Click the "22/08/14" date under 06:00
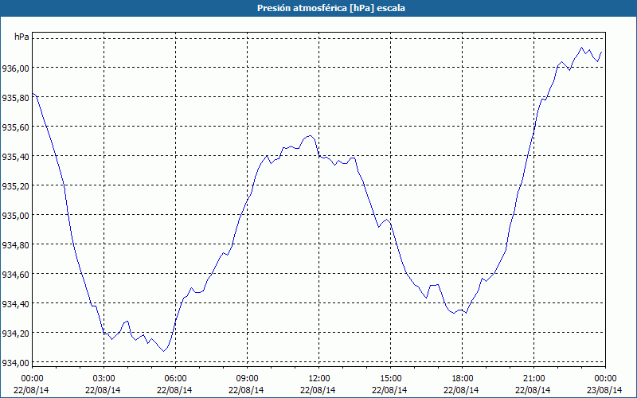Viewport: 637px width, 398px height. pyautogui.click(x=174, y=390)
